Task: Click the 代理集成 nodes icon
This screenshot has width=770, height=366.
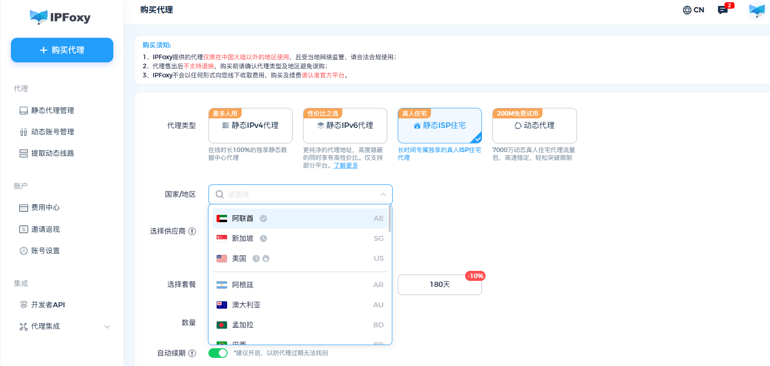Action: point(24,326)
